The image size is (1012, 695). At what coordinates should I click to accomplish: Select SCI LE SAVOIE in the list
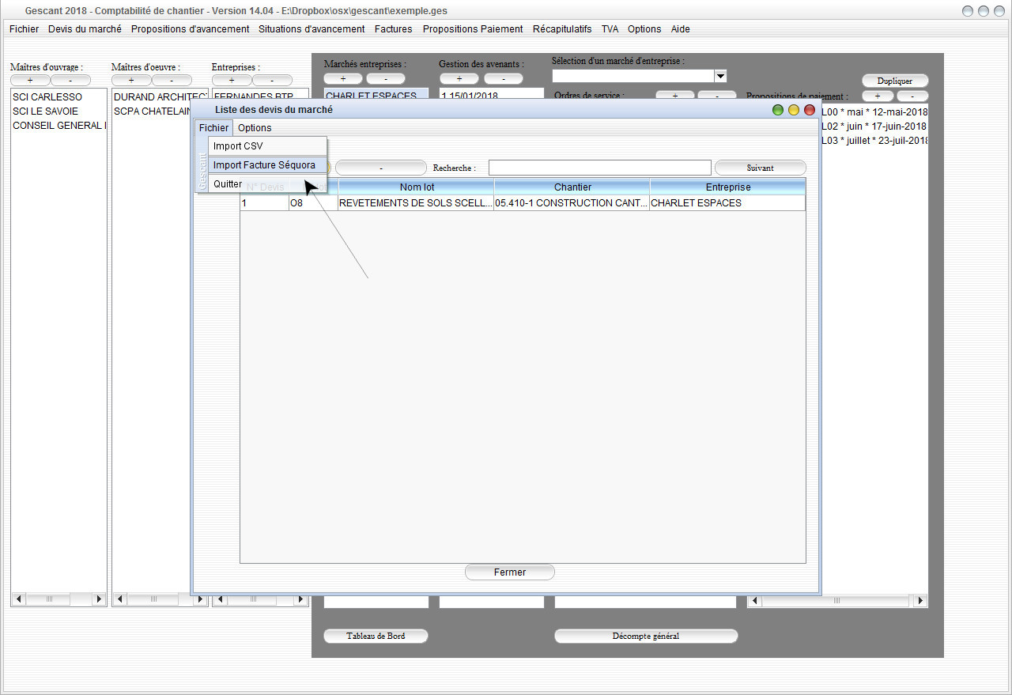coord(46,111)
